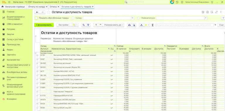The width and height of the screenshot is (225, 111).
Task: Collapse the B-789 Вентилятор BINATONE row
Action: (37, 55)
